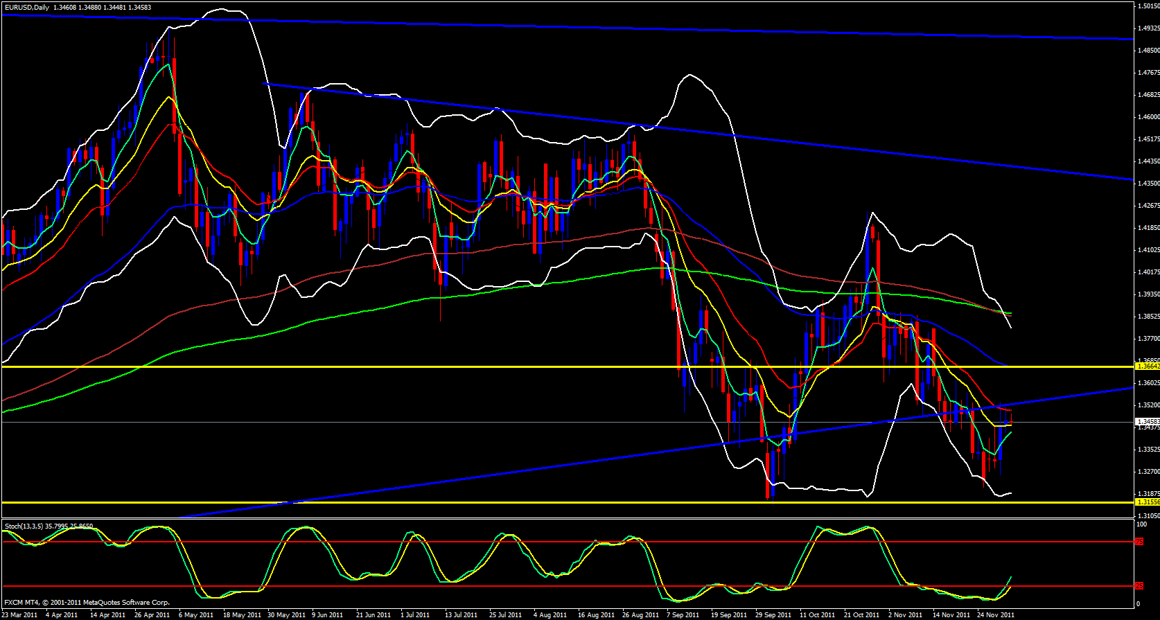
Task: Click the 23 Mar 2011 date label
Action: [20, 614]
